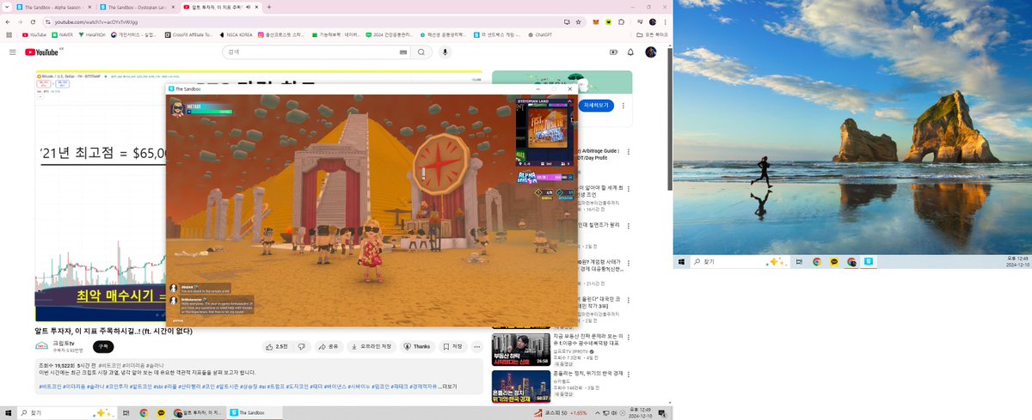Open the NAVER bookmark
Image resolution: width=1032 pixels, height=420 pixels.
pyautogui.click(x=61, y=35)
